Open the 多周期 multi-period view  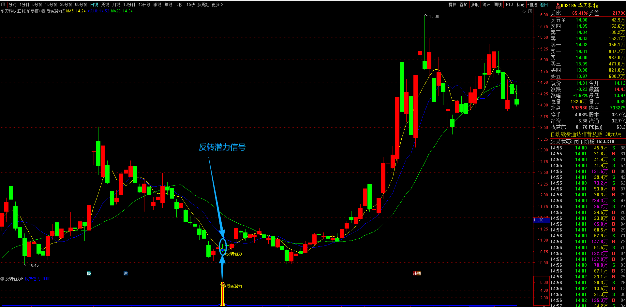pos(203,5)
